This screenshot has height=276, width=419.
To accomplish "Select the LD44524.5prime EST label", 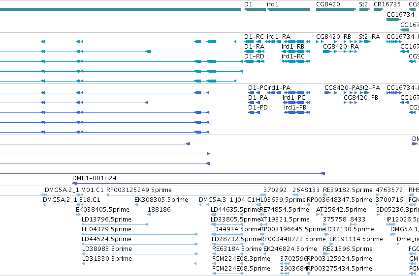I will 106,239.
